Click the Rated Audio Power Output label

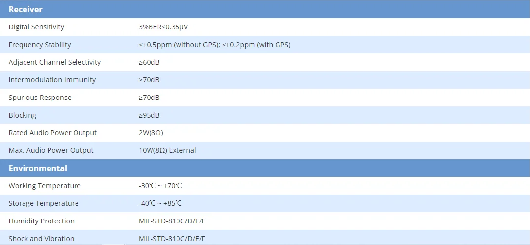(x=52, y=133)
